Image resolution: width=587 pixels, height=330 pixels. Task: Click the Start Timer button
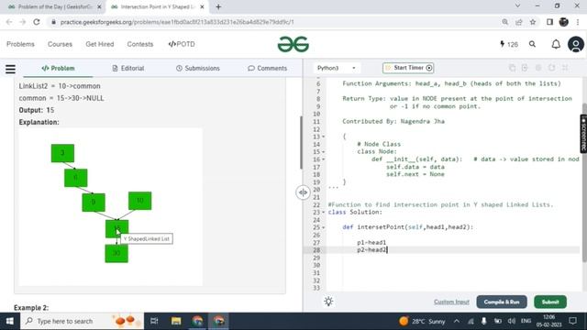coord(408,68)
